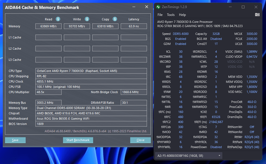Minimize the AIDA64 benchmark window

pyautogui.click(x=134, y=7)
